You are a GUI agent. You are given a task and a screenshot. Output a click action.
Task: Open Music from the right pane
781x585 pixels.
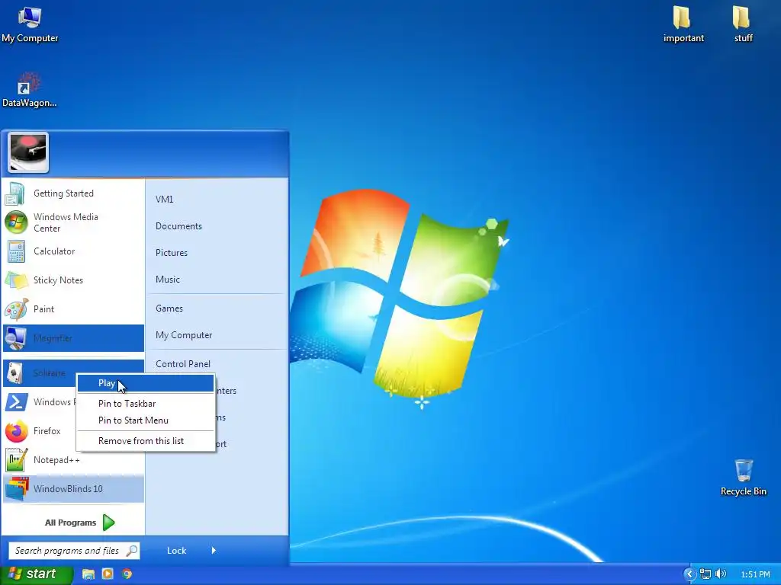pyautogui.click(x=167, y=280)
